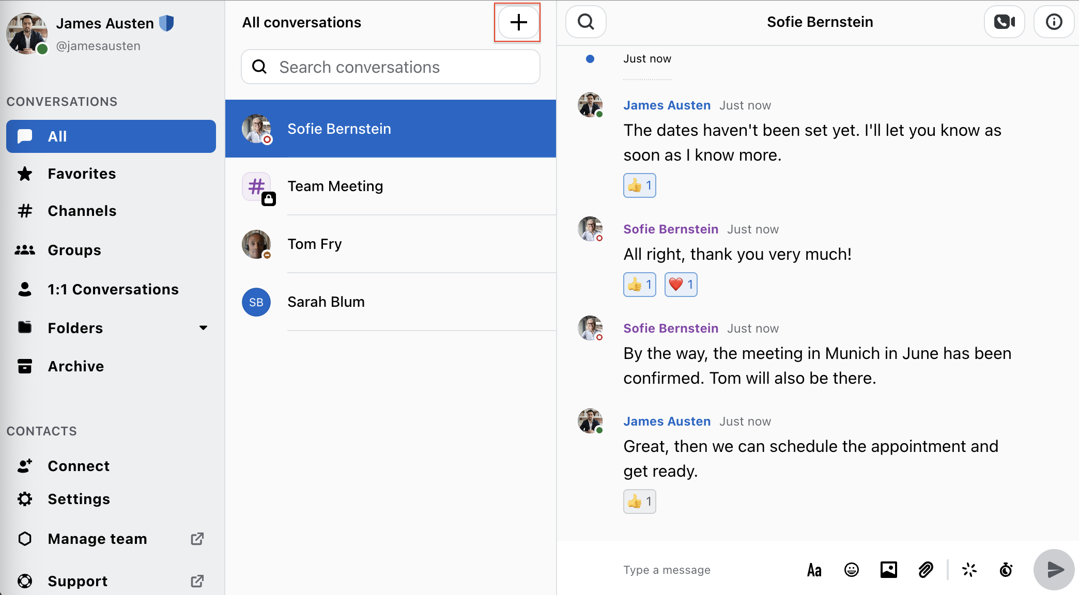Screen dimensions: 1079x595
Task: Open Manage team link
Action: (97, 539)
